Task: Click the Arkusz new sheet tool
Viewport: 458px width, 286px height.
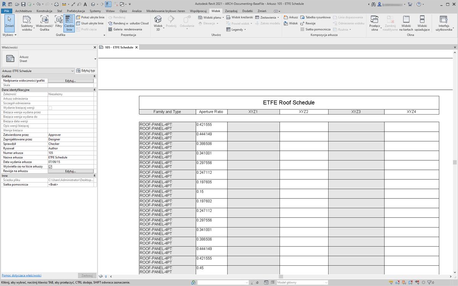Action: [291, 18]
